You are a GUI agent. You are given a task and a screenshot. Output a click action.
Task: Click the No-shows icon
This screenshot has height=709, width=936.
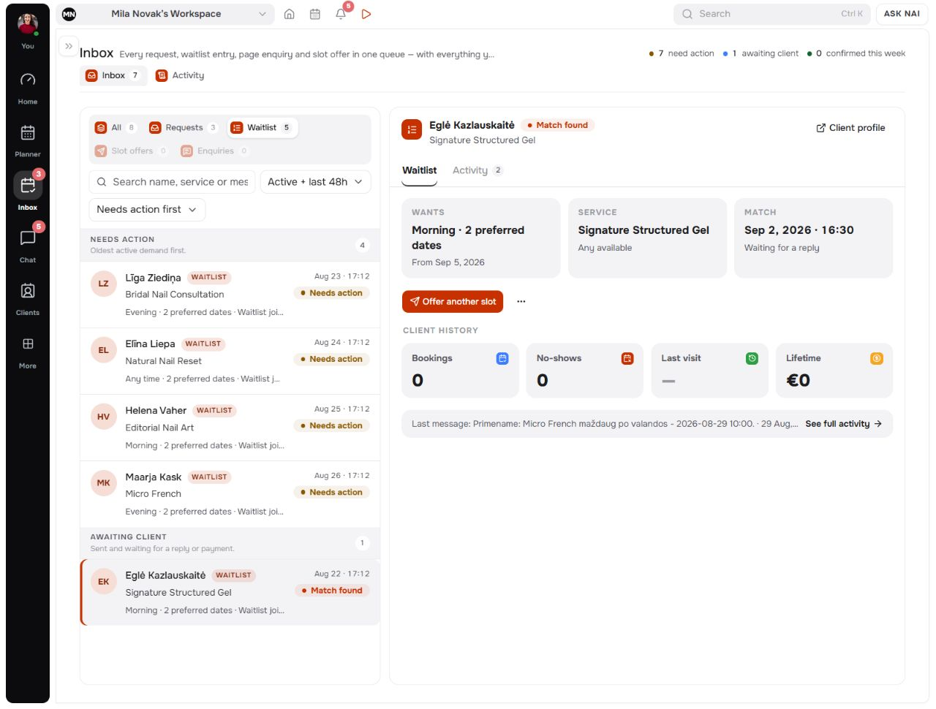pyautogui.click(x=627, y=358)
